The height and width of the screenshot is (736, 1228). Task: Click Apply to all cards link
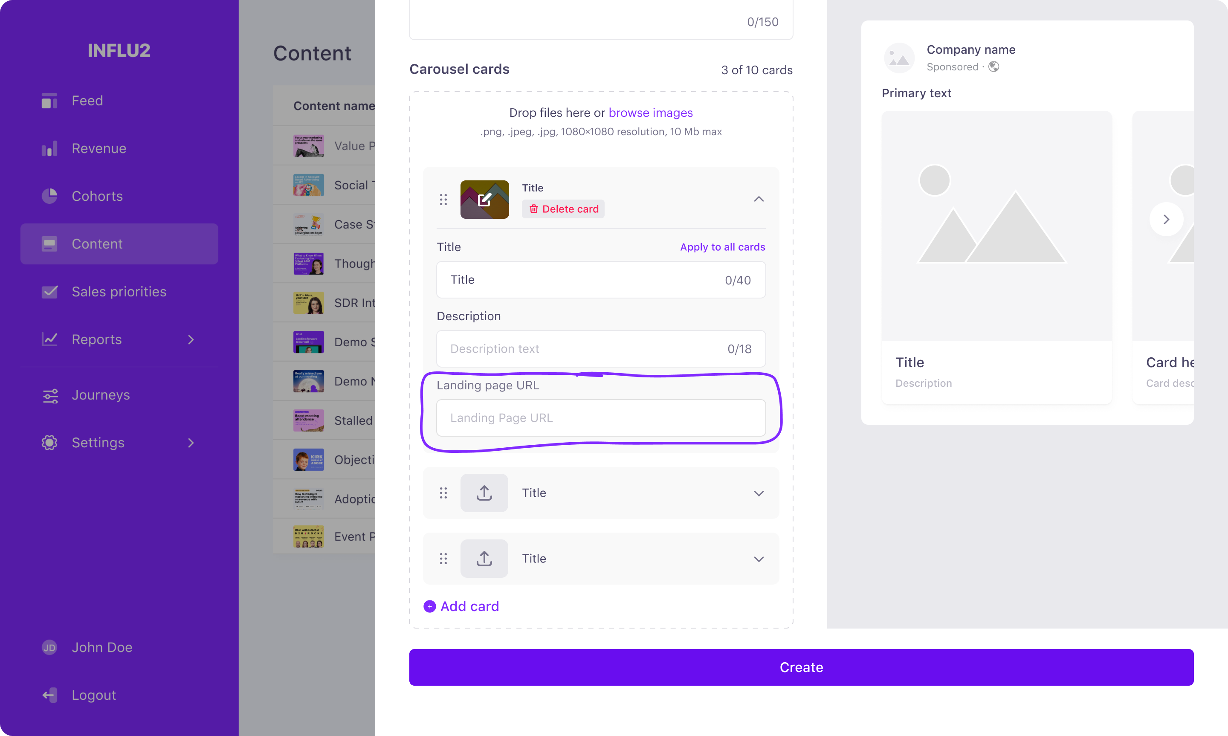tap(722, 247)
